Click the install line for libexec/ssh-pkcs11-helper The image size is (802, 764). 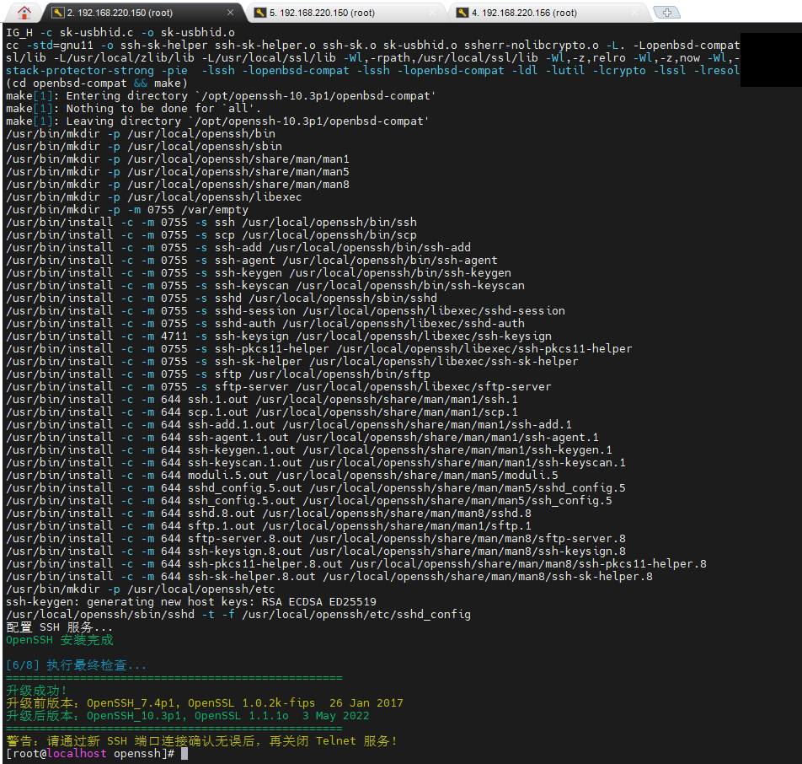tap(319, 349)
